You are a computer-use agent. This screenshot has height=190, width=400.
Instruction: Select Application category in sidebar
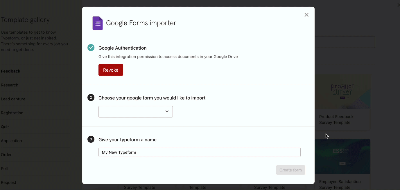[11, 141]
